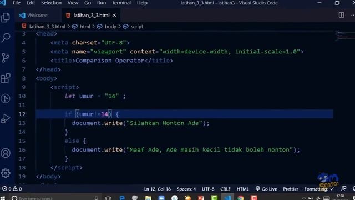Open the Manage gear icon
The width and height of the screenshot is (355, 200).
(x=6, y=173)
